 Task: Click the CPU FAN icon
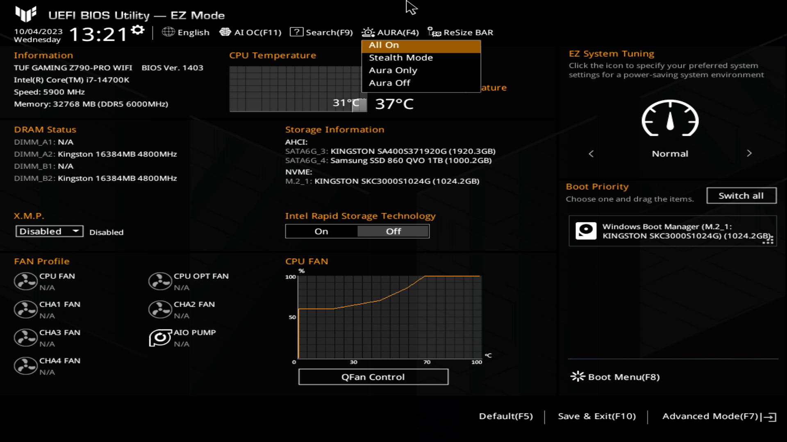[25, 282]
